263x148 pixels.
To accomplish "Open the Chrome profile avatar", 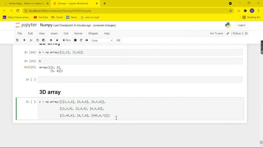I will 252,11.
